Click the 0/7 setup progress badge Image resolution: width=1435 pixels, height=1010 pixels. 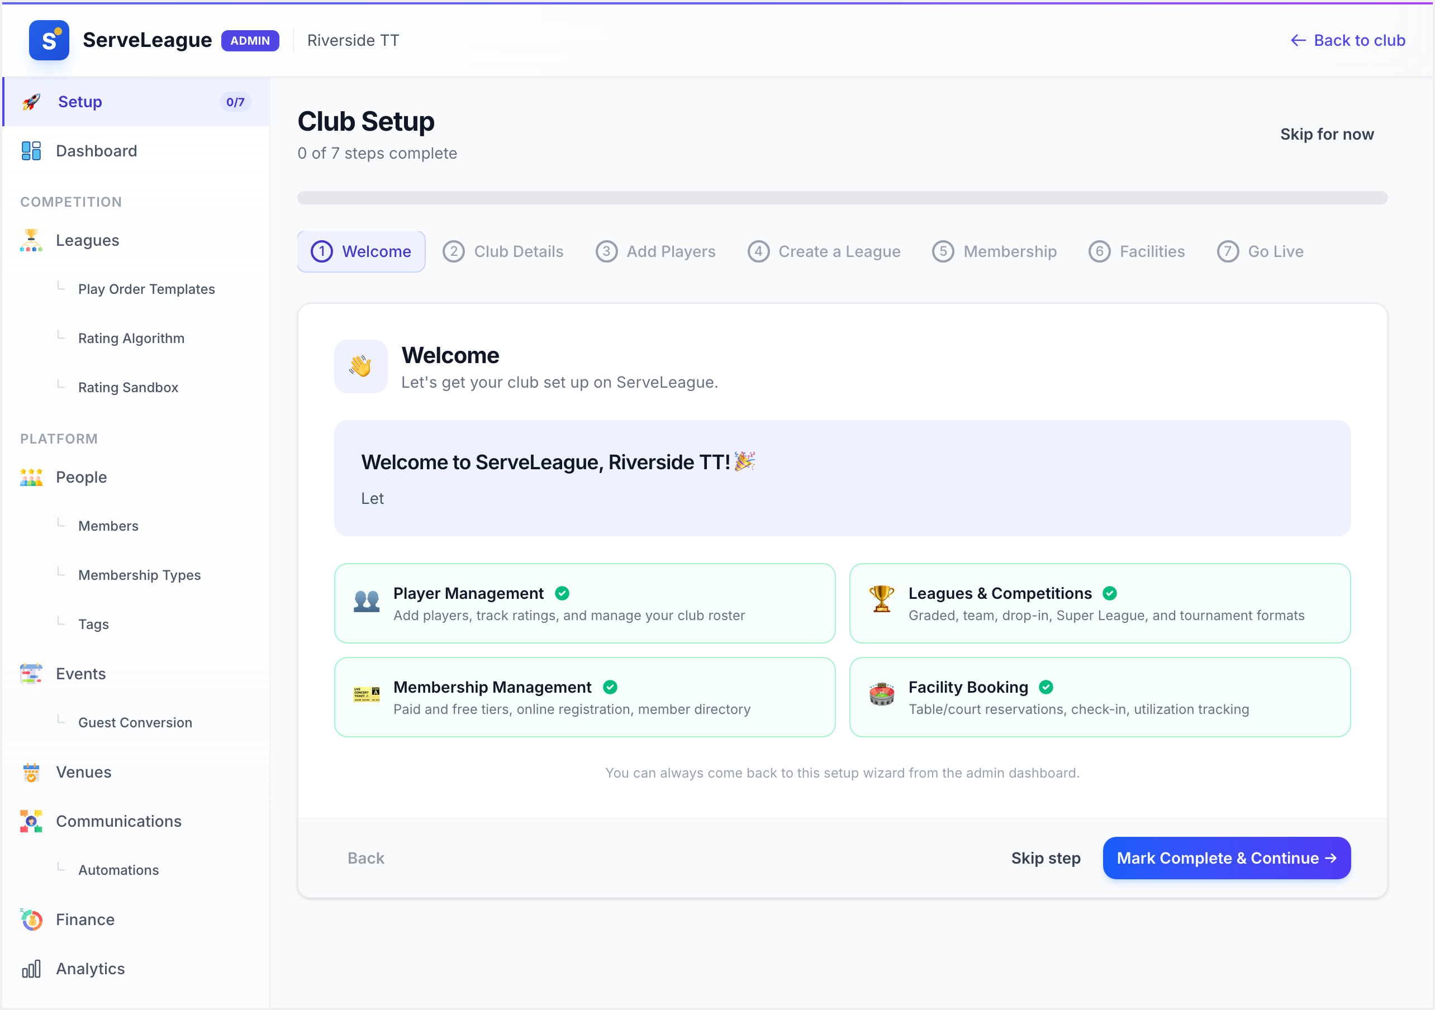(x=235, y=102)
